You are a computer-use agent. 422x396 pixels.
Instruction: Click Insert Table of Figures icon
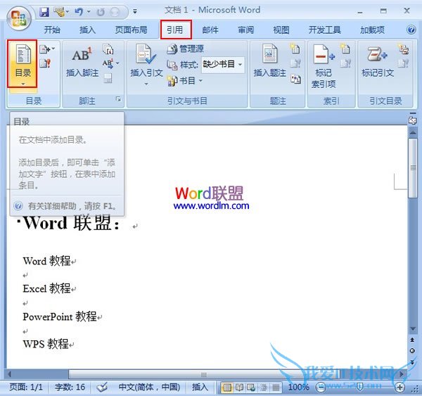click(295, 49)
